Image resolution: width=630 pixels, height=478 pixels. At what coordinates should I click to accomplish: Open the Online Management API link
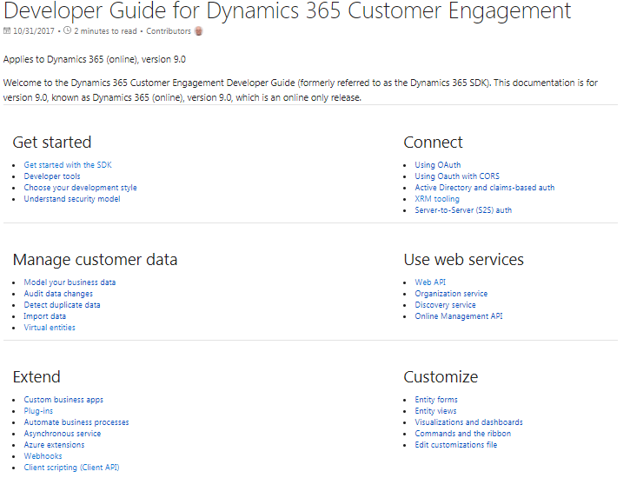click(x=458, y=316)
